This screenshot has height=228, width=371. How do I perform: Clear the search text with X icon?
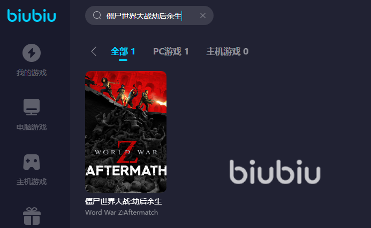click(203, 15)
